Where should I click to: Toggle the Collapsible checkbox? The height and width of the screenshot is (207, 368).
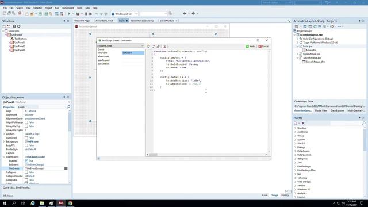click(26, 180)
